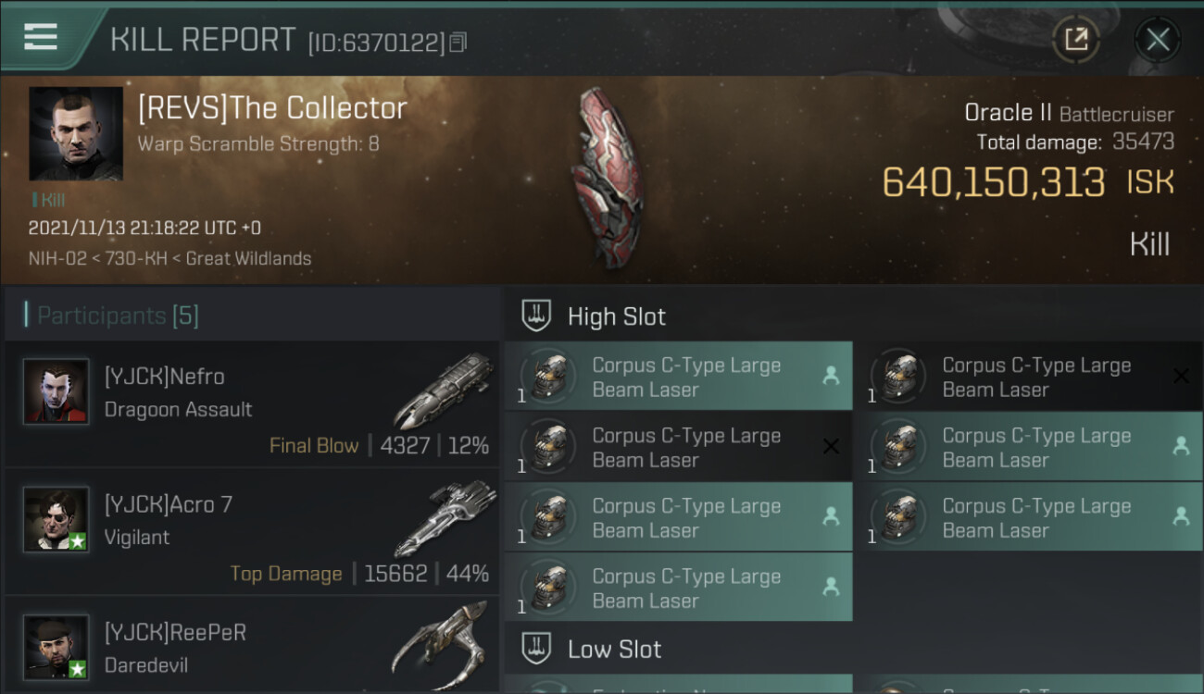Select destroyed Beam Laser in left column
The image size is (1204, 694).
[679, 446]
